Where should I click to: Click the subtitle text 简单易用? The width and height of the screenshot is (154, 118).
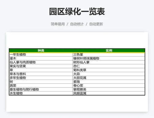point(58,24)
